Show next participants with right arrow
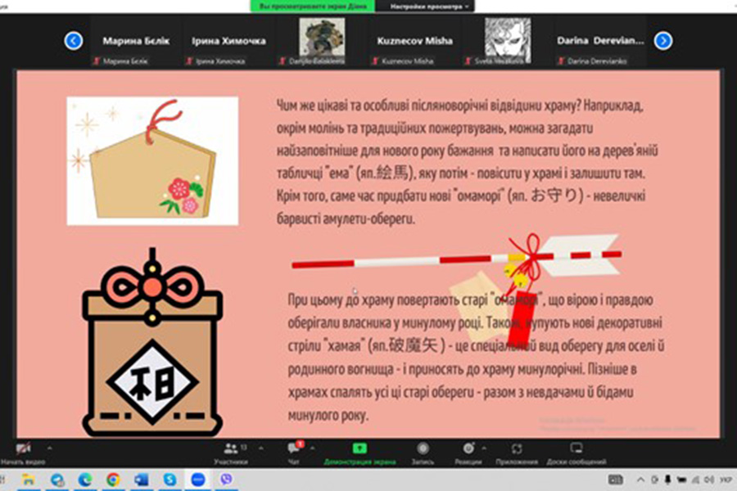The width and height of the screenshot is (737, 491). pos(663,40)
